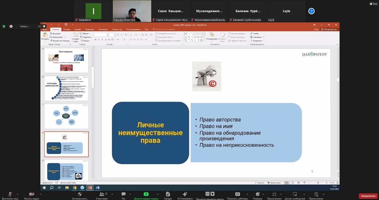Open the Вид view dropdown at top right
Image resolution: width=379 pixels, height=200 pixels.
[373, 4]
